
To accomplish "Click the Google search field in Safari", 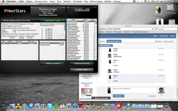I will 166,29.
